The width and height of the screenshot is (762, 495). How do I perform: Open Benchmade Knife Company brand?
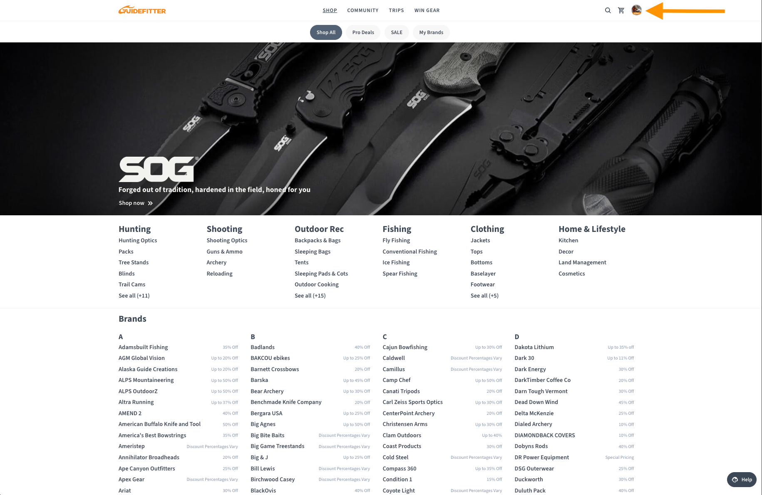tap(286, 402)
